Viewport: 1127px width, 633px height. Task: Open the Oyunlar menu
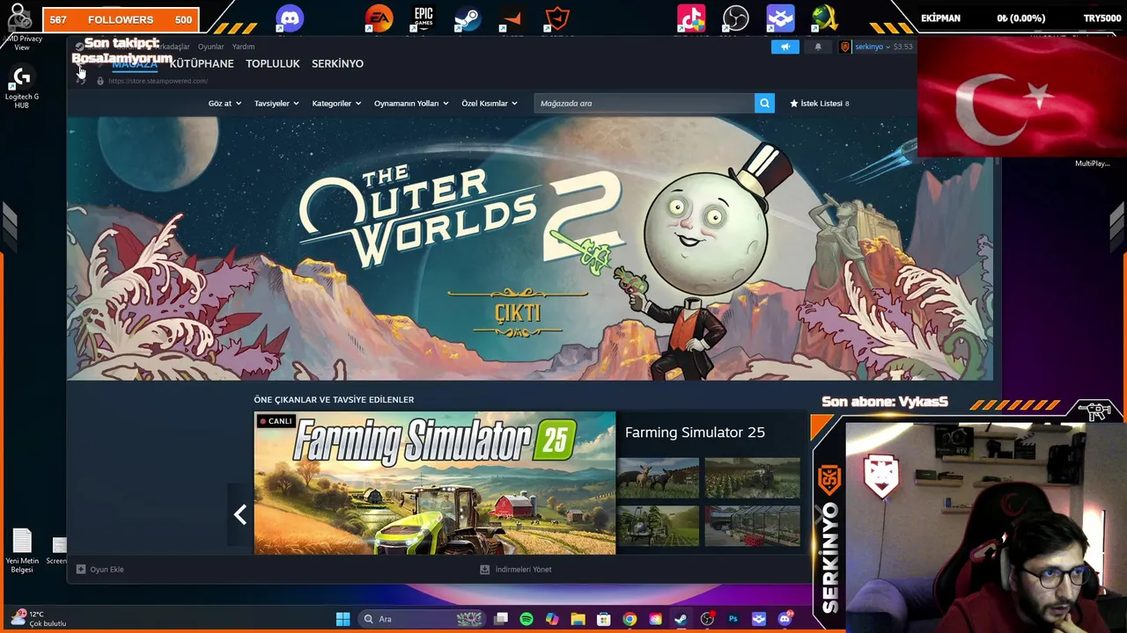pos(210,47)
